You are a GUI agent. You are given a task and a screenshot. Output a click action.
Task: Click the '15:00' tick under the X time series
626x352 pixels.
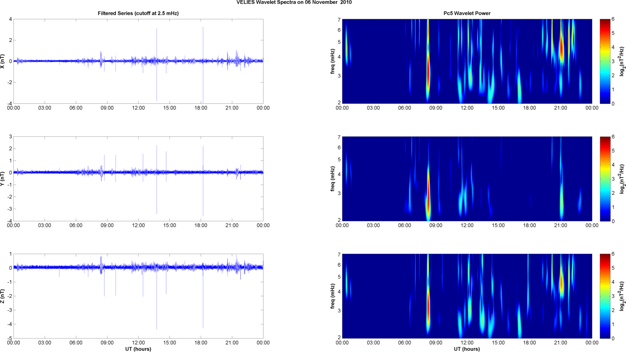(169, 108)
